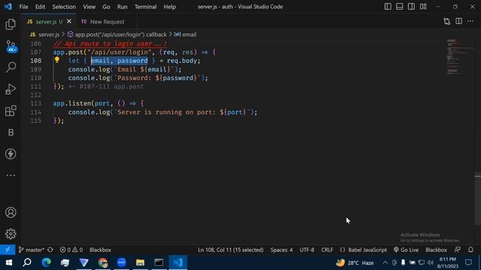481x270 pixels.
Task: Open weather widget 28°C Haze
Action: pos(355,262)
